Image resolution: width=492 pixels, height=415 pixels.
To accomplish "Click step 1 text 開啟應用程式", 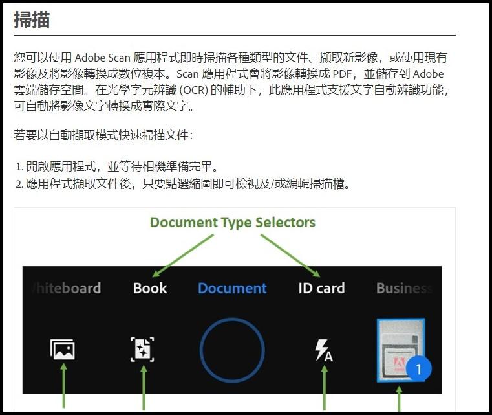I will pos(61,166).
